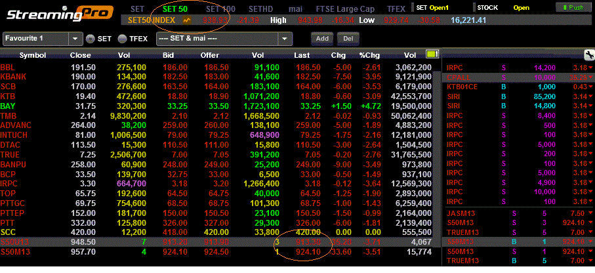595x273 pixels.
Task: Select the TOP symbol
Action: pyautogui.click(x=8, y=194)
